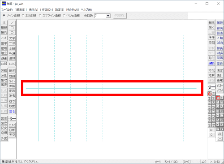Activate the ハッチ (hatch) tool
Screen dimensions: 224x164
coord(4,38)
